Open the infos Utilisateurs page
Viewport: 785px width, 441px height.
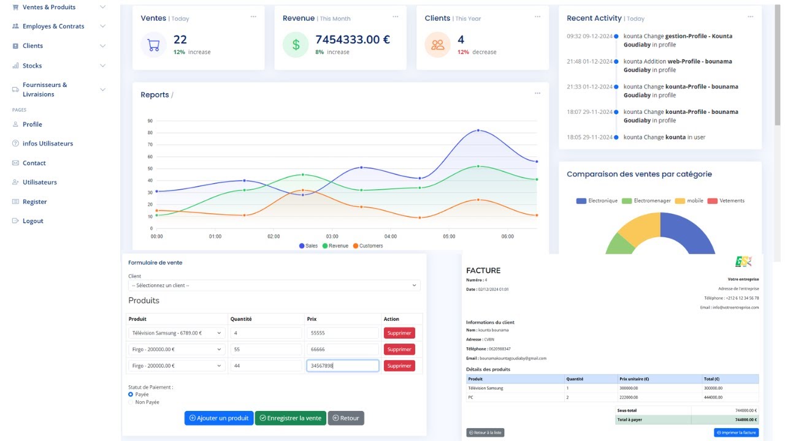pyautogui.click(x=48, y=143)
